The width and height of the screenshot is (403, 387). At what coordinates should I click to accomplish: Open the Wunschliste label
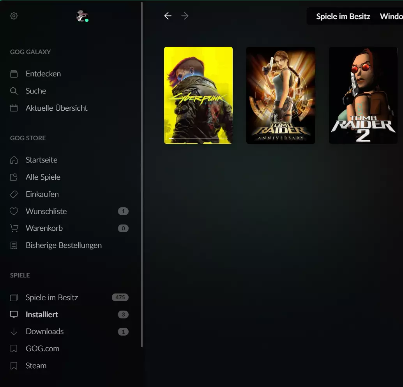click(x=46, y=211)
